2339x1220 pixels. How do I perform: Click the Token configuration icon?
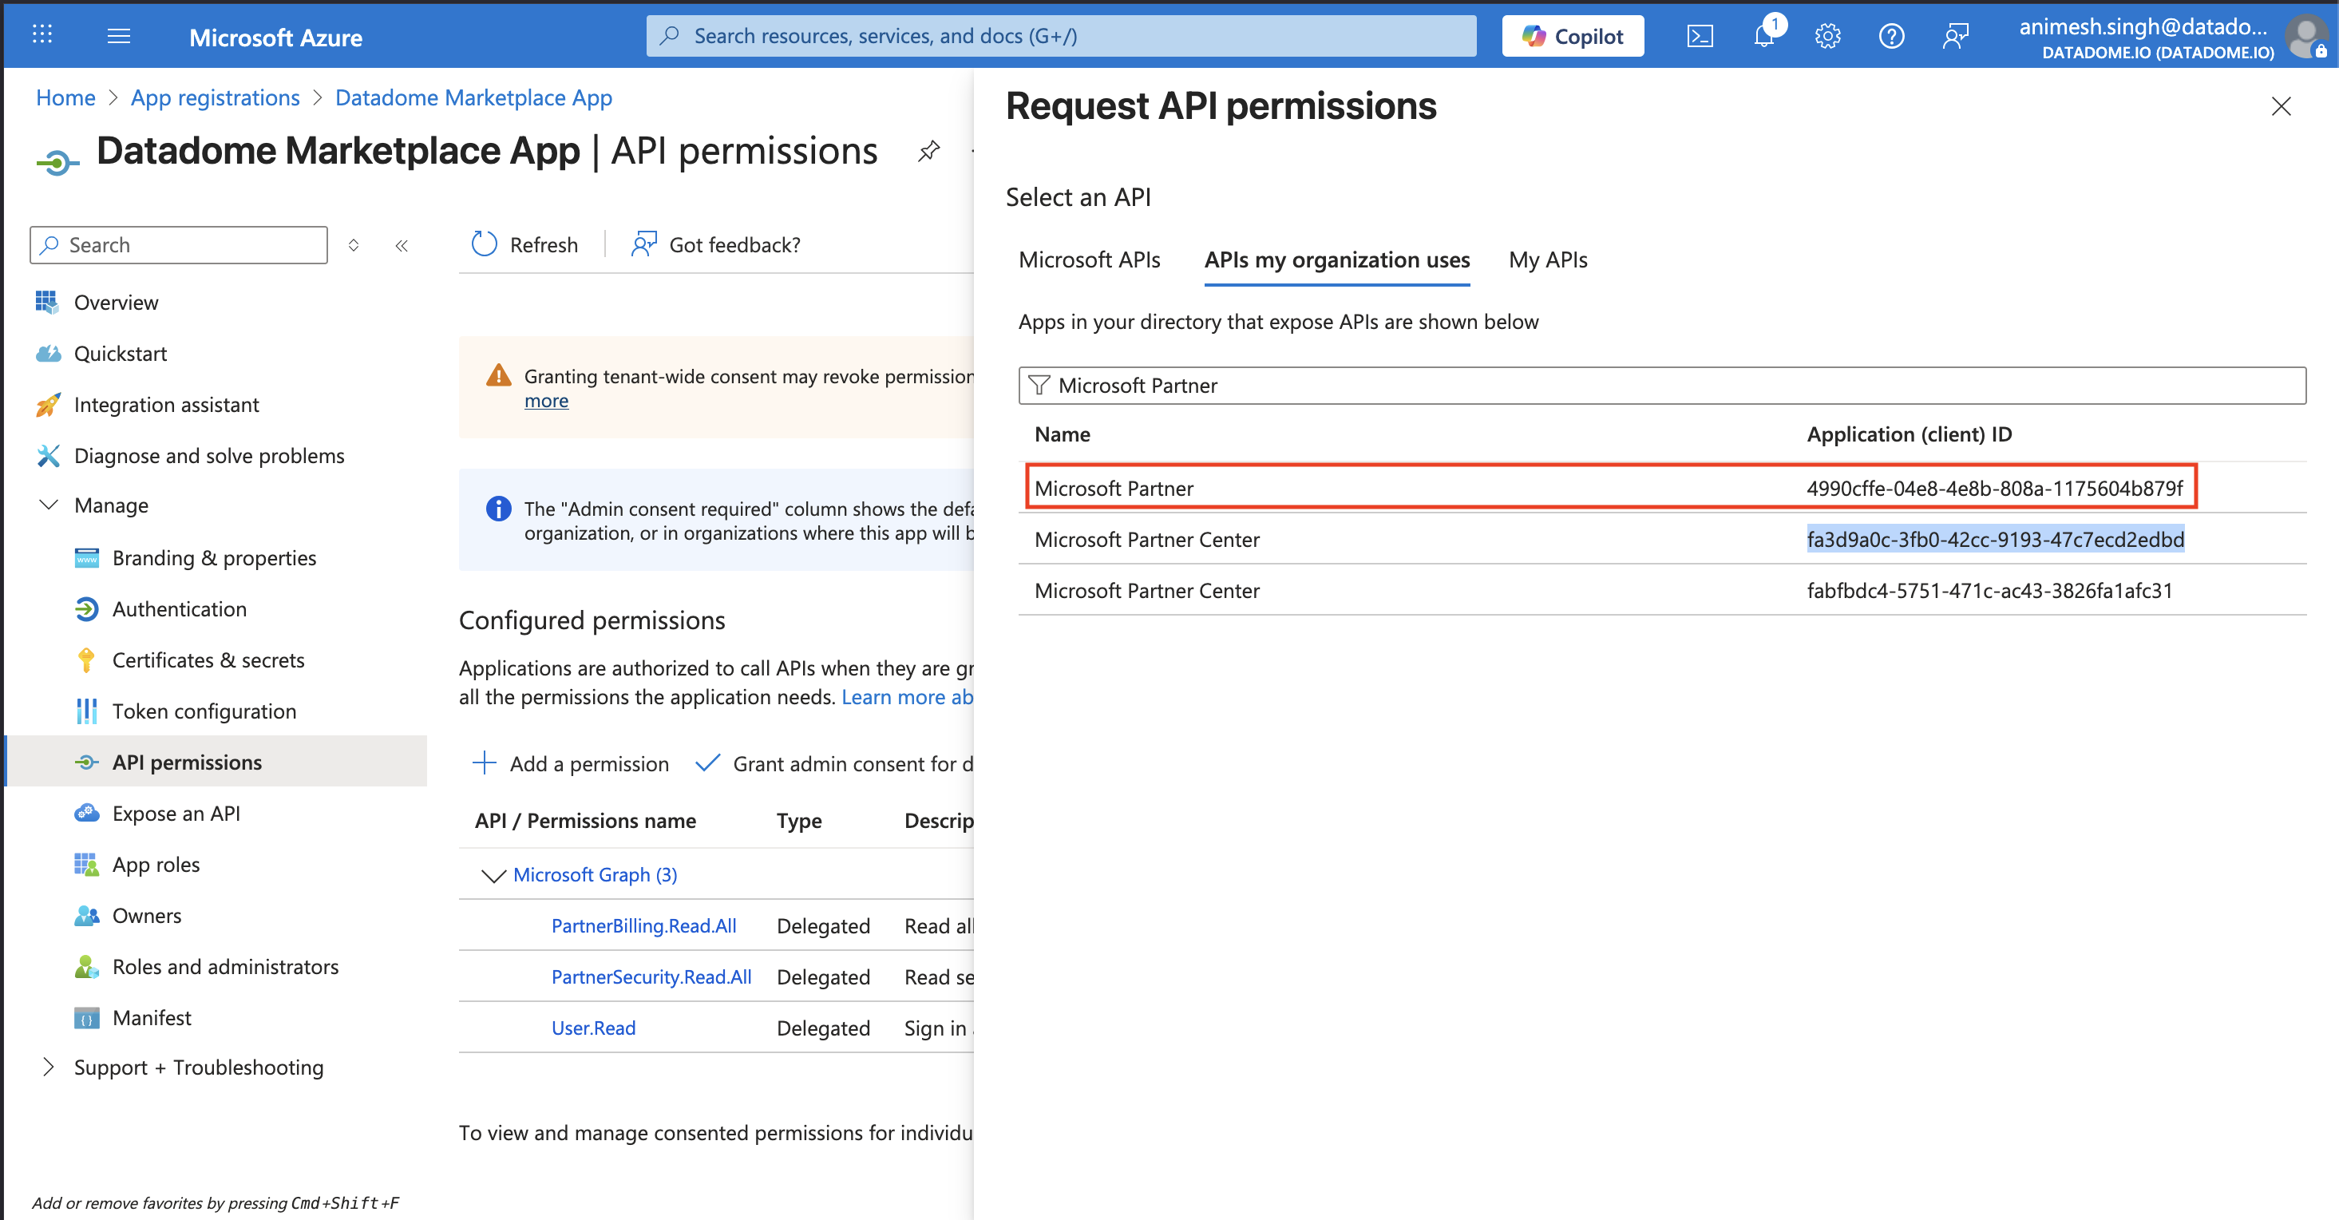pyautogui.click(x=86, y=711)
